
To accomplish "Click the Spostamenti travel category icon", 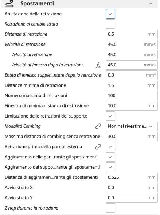I will pos(9,4).
